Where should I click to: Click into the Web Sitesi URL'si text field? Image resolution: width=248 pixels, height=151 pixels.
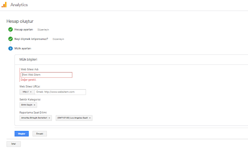pyautogui.click(x=60, y=92)
